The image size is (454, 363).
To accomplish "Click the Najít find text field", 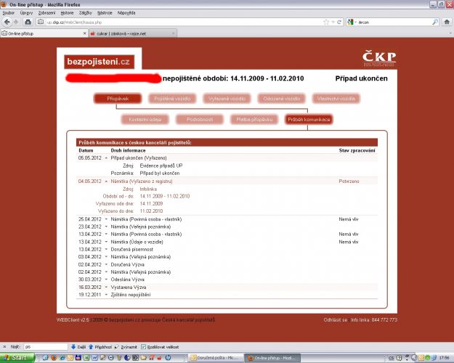I will point(46,346).
